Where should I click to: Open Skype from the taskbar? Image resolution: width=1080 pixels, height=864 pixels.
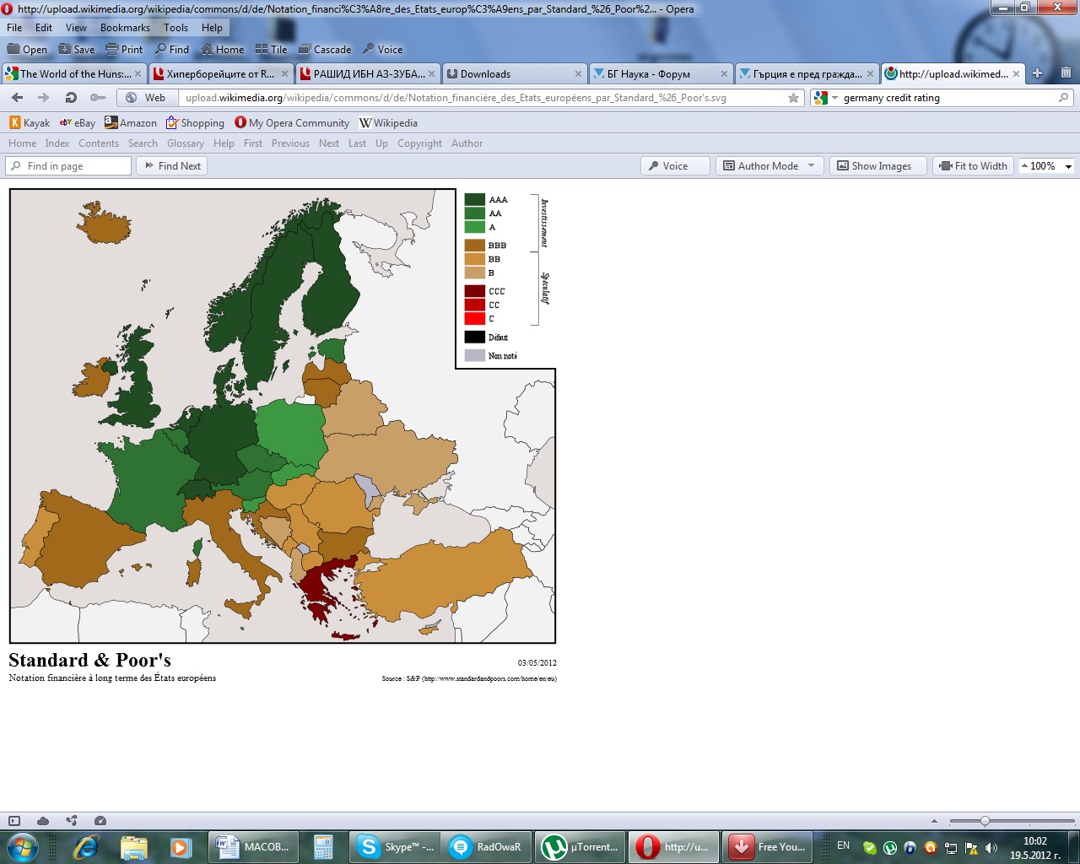point(396,847)
